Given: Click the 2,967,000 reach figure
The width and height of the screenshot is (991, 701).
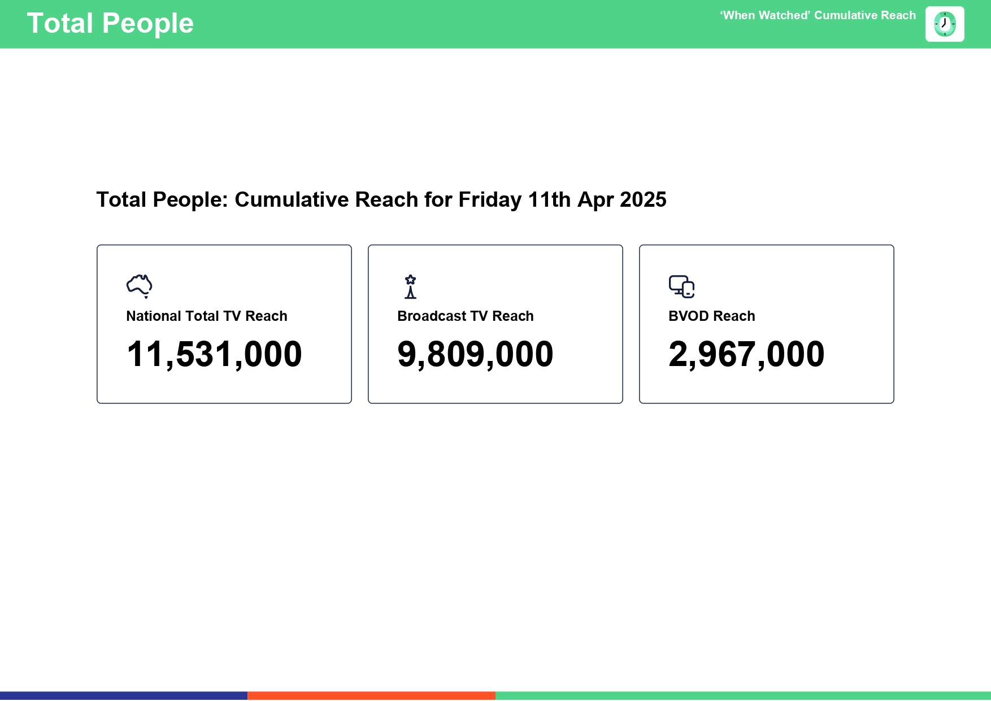Looking at the screenshot, I should [x=746, y=355].
